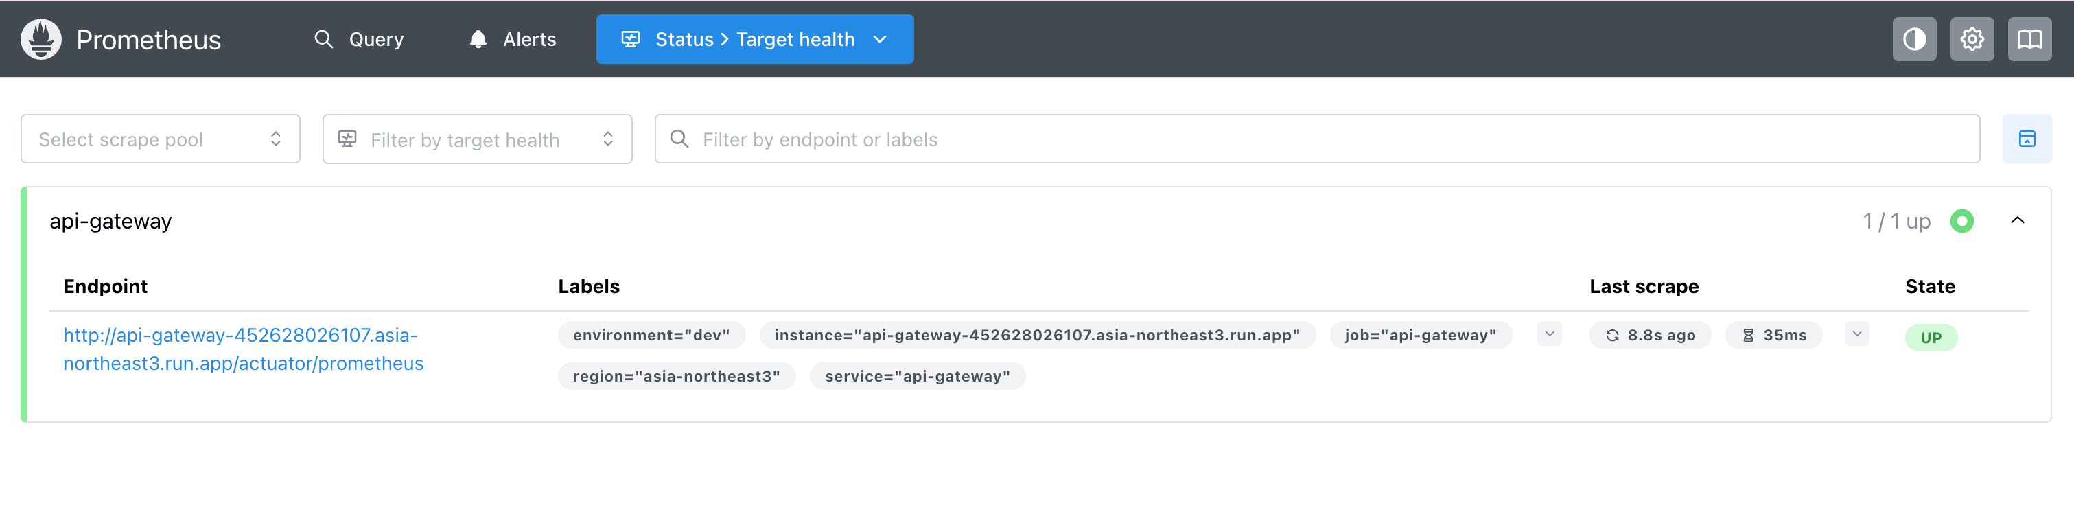This screenshot has width=2074, height=512.
Task: Click the Prometheus flame logo
Action: click(41, 38)
